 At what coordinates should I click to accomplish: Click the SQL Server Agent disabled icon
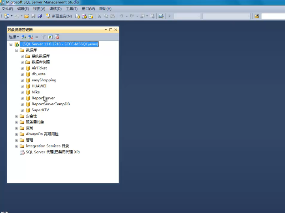22,152
